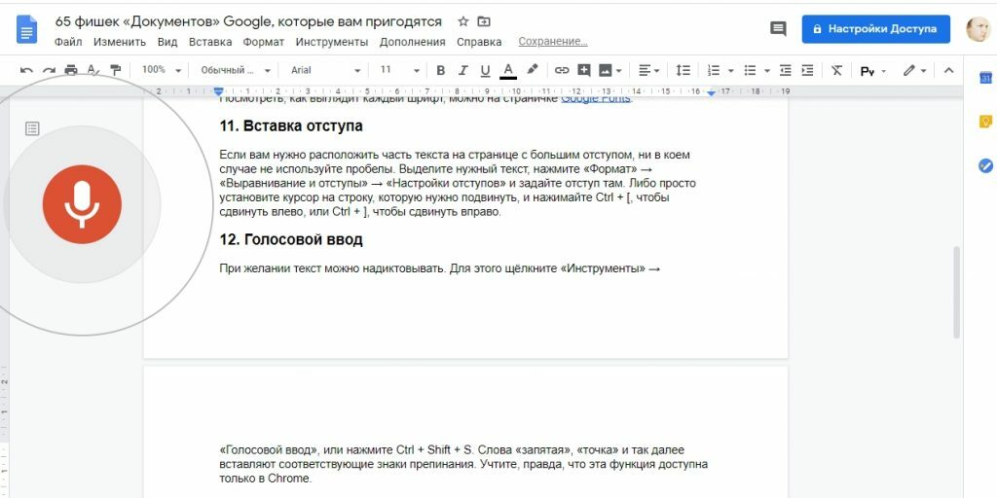Open the Формат menu

[x=264, y=42]
